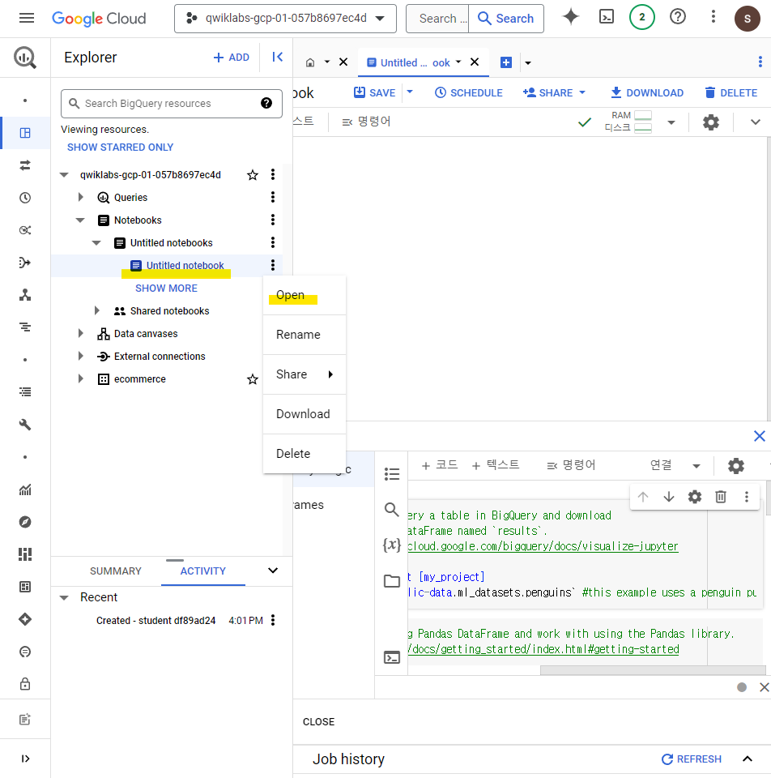
Task: Open SAVE button dropdown arrow
Action: point(410,92)
